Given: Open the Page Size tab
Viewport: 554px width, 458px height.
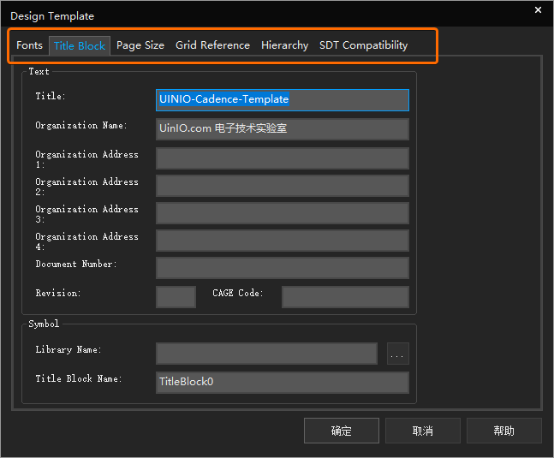Looking at the screenshot, I should pyautogui.click(x=140, y=45).
